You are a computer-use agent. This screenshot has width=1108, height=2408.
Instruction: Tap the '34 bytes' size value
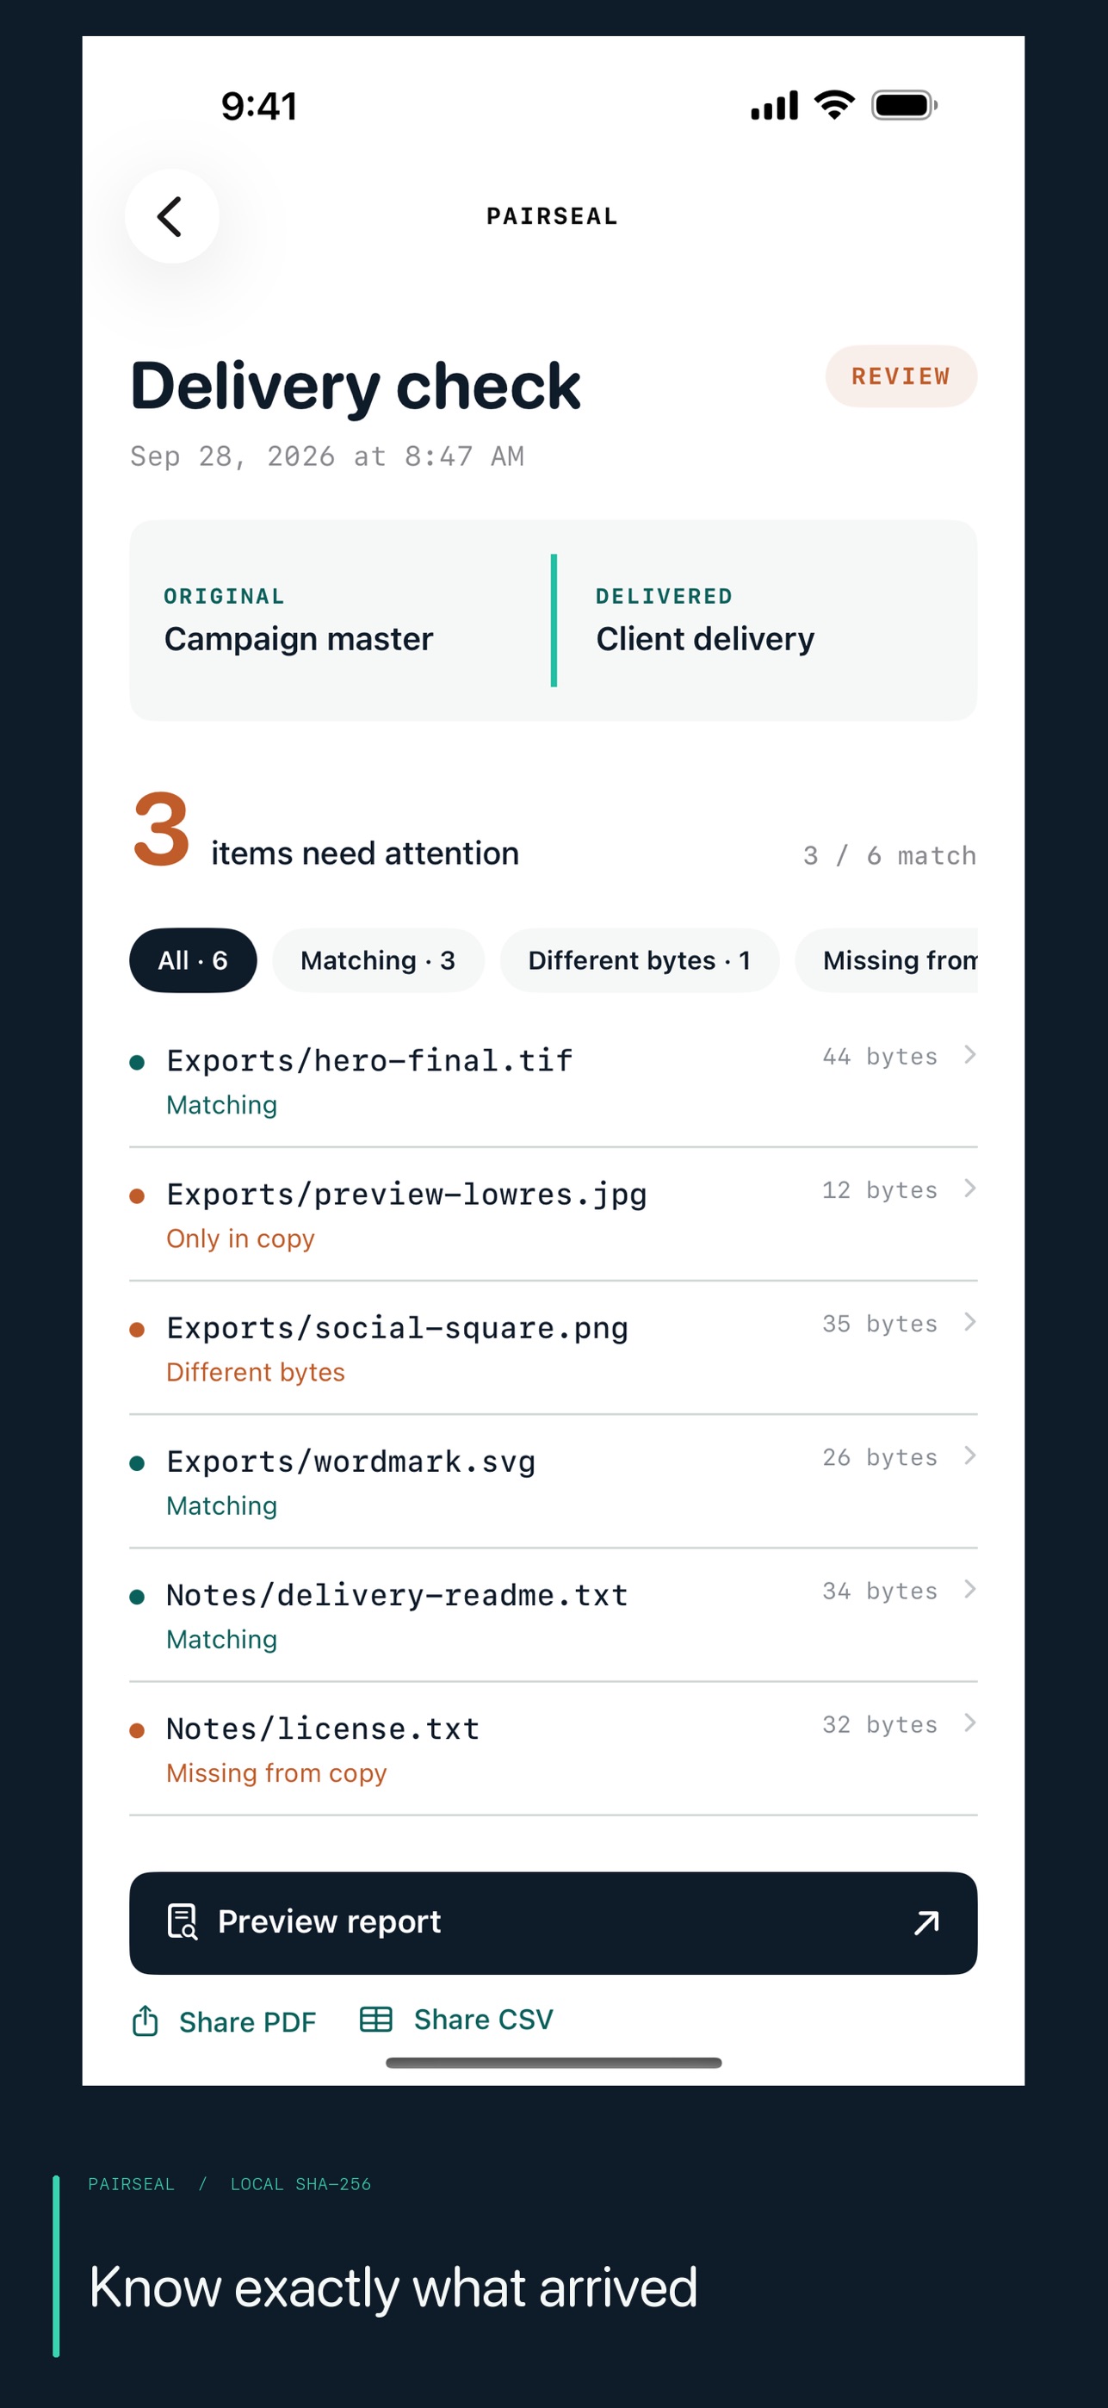click(x=879, y=1591)
